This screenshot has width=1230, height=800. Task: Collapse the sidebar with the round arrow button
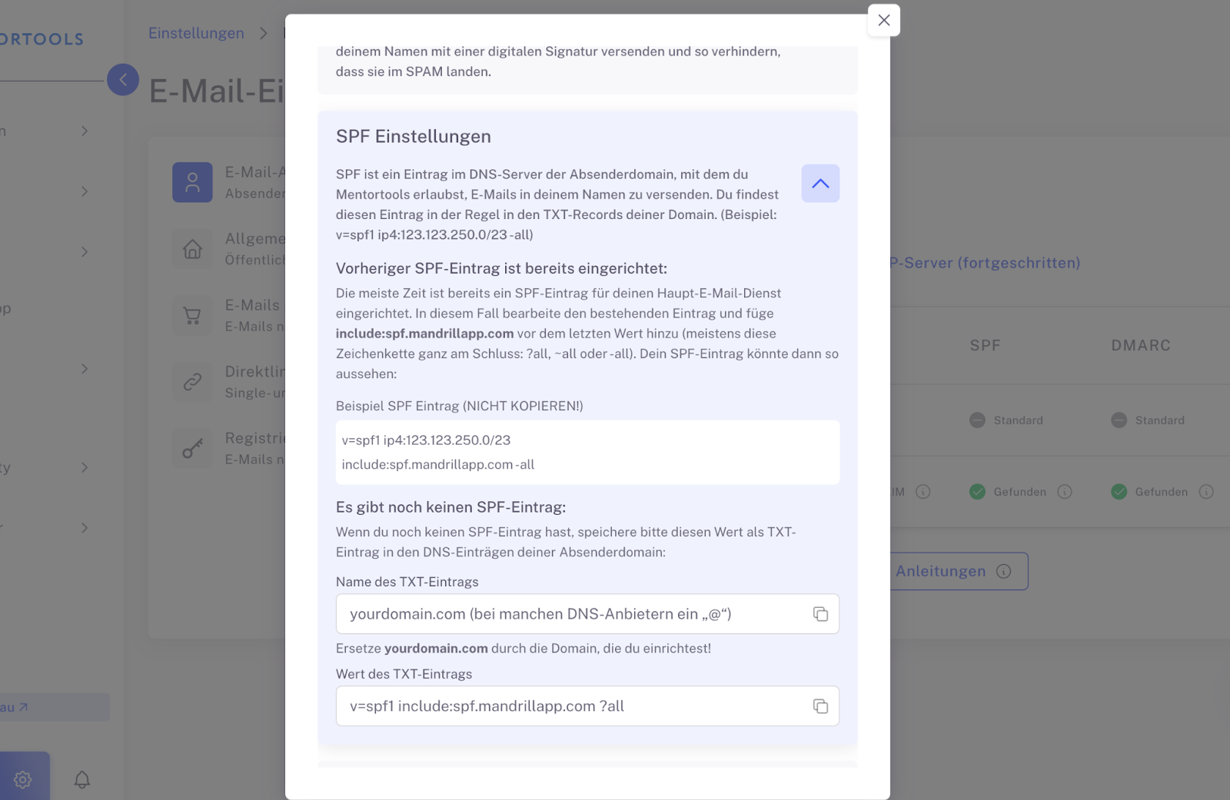tap(123, 80)
